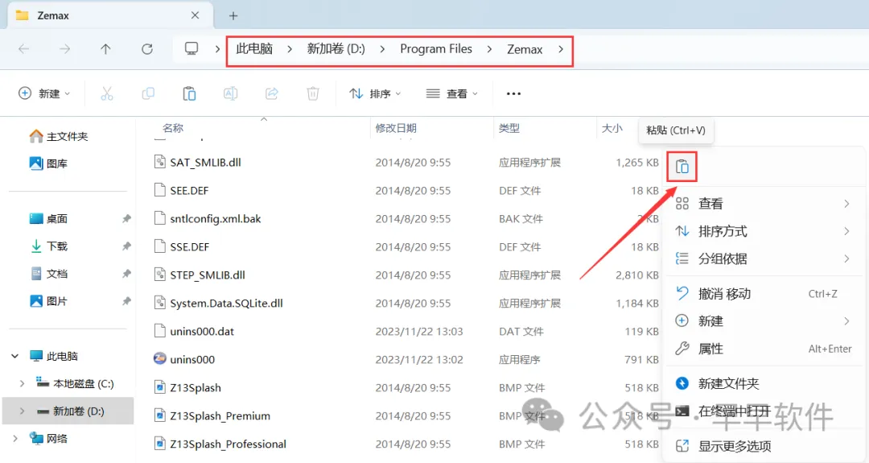
Task: Open a new tab with plus button
Action: (x=233, y=16)
